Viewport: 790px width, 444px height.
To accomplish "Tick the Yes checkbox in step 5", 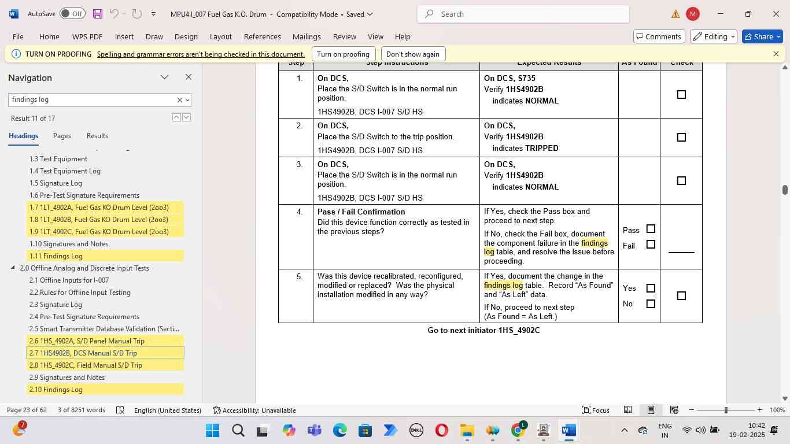I will [x=651, y=288].
